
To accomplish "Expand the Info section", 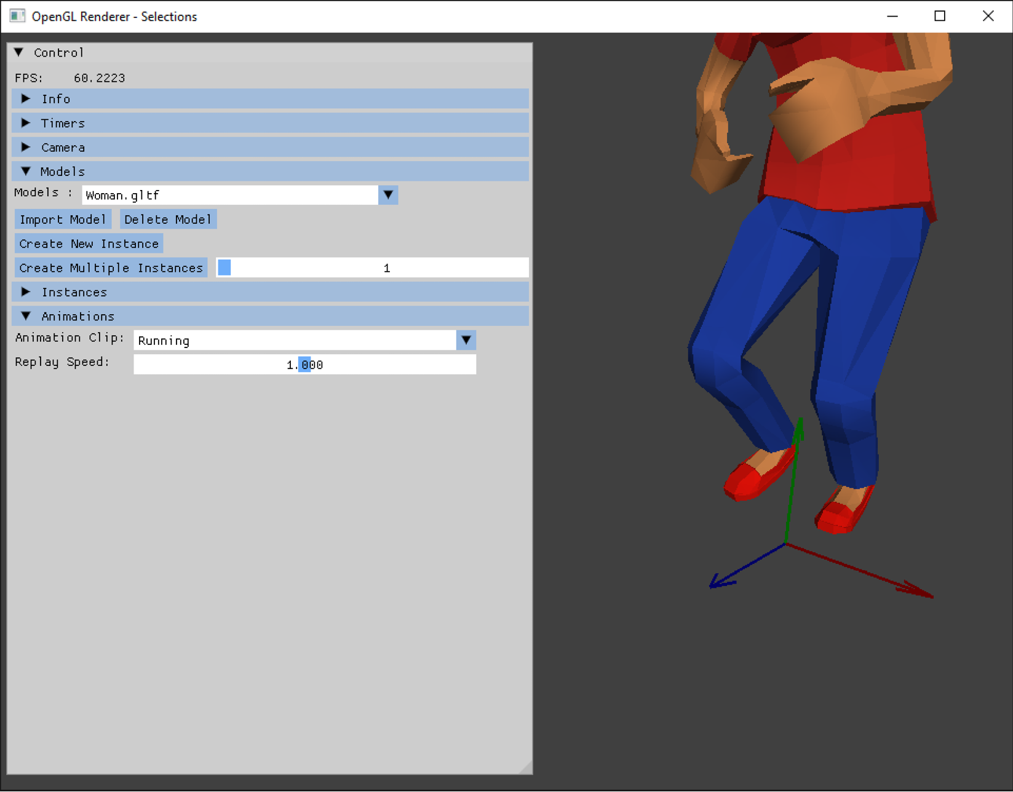I will click(x=57, y=98).
